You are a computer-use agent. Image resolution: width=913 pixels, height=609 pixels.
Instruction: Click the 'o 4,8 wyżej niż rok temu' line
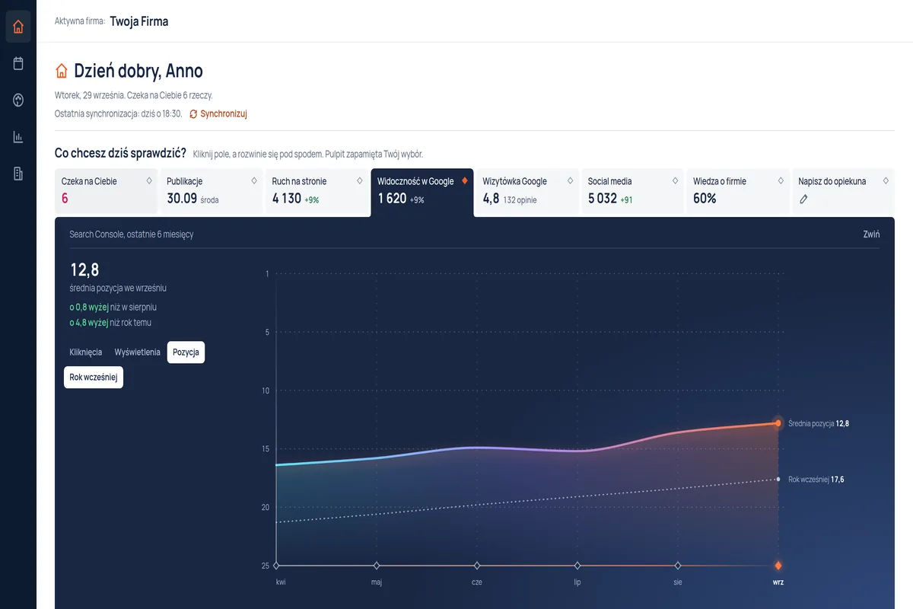110,323
